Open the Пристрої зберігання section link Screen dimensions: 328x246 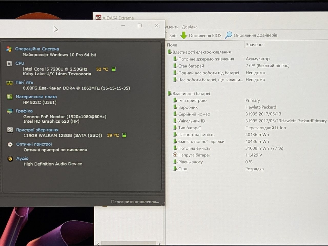point(37,130)
